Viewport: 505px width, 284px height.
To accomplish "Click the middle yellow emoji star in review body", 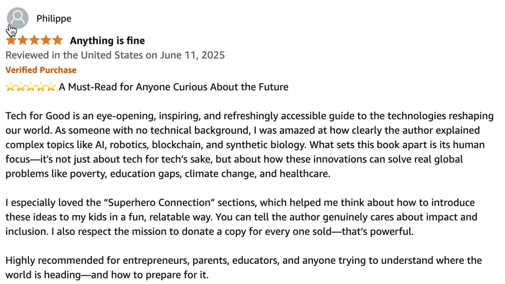I will [x=31, y=87].
